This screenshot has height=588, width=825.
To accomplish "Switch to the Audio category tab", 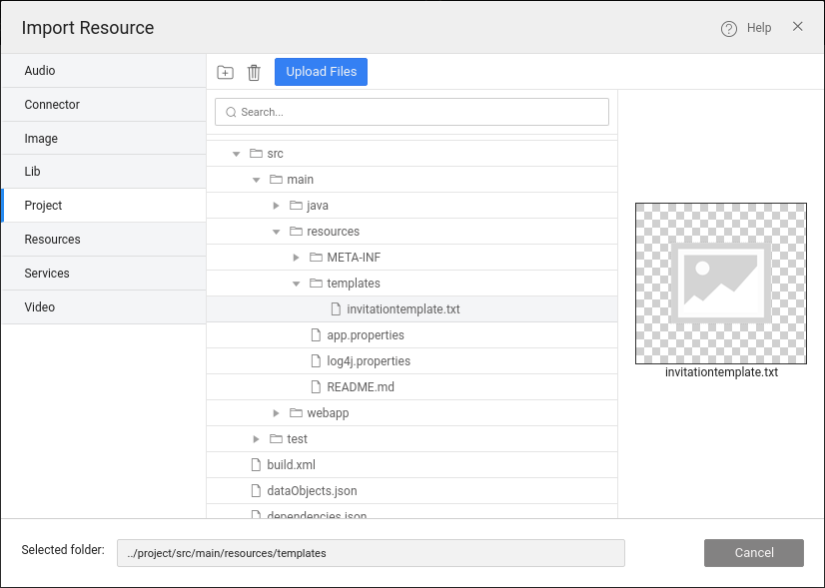I will [x=103, y=71].
